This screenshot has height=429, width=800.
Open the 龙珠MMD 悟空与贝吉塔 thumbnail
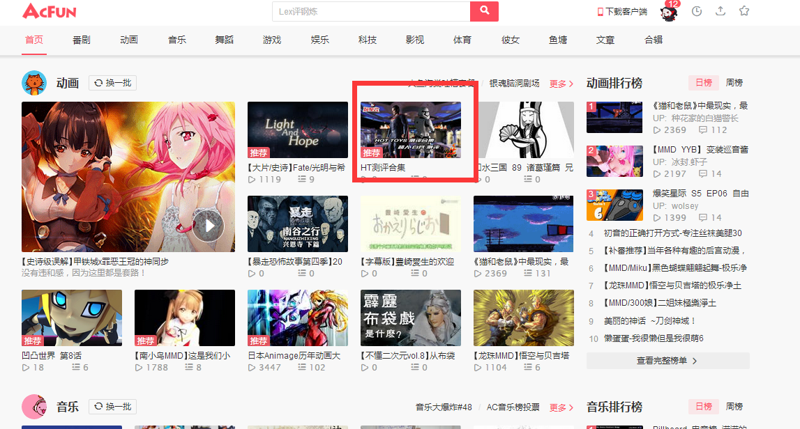click(524, 318)
